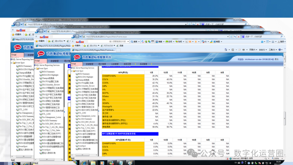Click the help icon in IE command bar

(280, 50)
